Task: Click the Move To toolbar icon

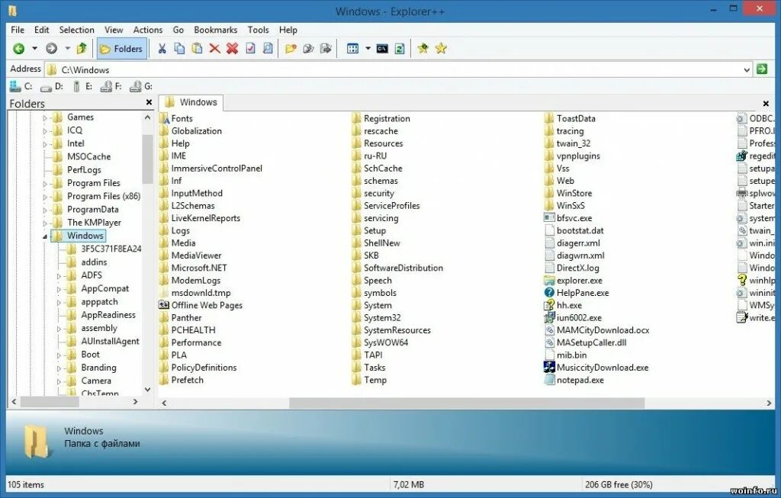Action: pyautogui.click(x=326, y=48)
